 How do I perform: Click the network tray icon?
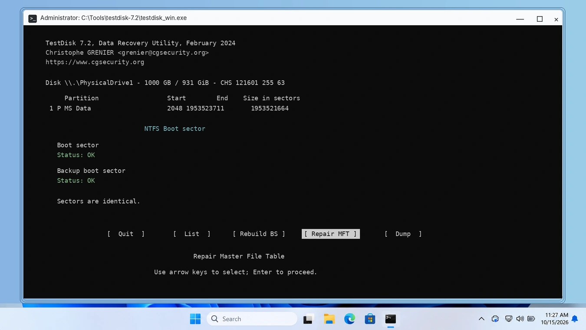(x=508, y=319)
